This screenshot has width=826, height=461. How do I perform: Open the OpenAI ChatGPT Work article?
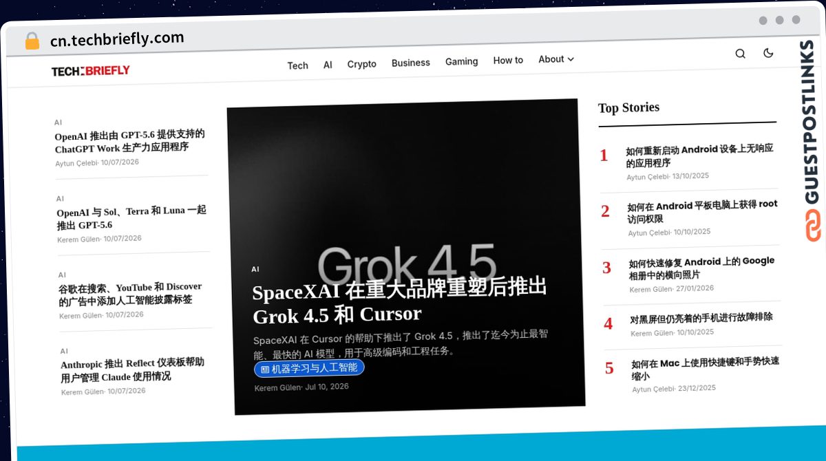click(130, 140)
